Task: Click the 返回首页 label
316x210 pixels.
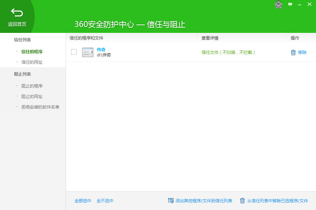Action: 17,24
